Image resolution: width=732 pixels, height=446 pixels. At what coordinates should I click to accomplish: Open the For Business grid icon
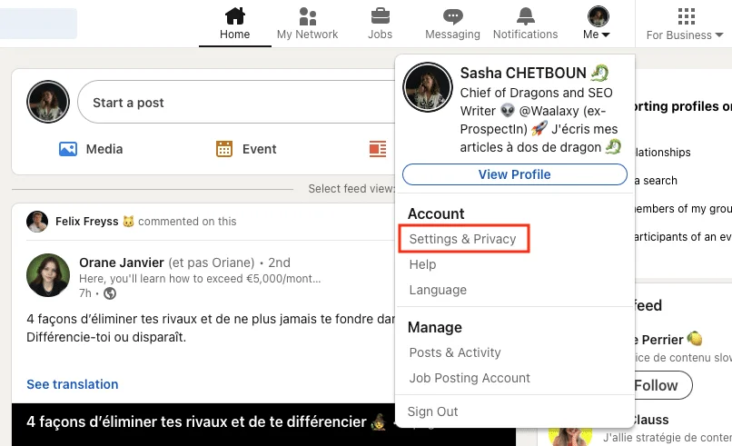tap(687, 16)
